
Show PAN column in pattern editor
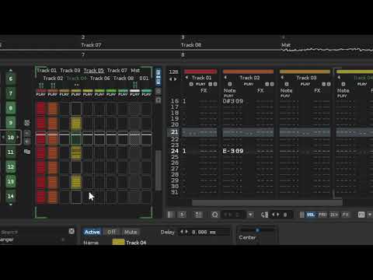(322, 215)
